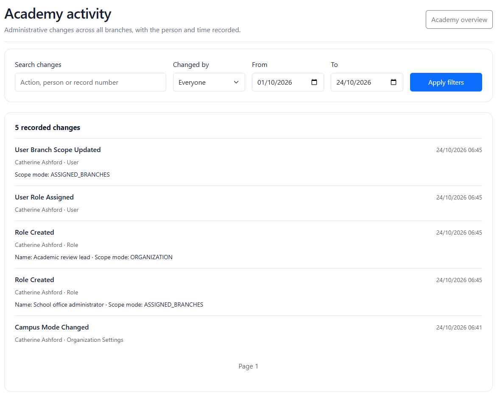
Task: Click the '5 recorded changes' heading
Action: click(x=47, y=127)
